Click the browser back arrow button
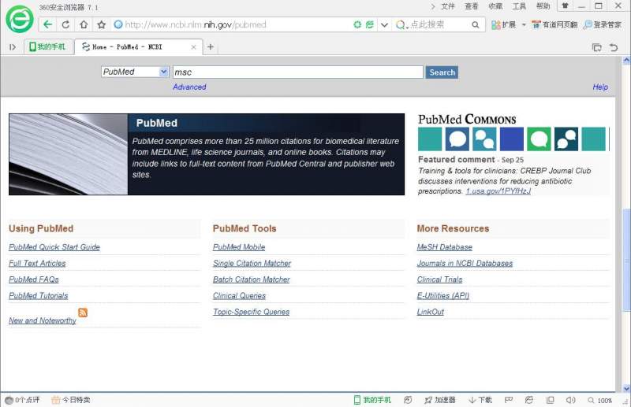Image resolution: width=631 pixels, height=407 pixels. 47,24
